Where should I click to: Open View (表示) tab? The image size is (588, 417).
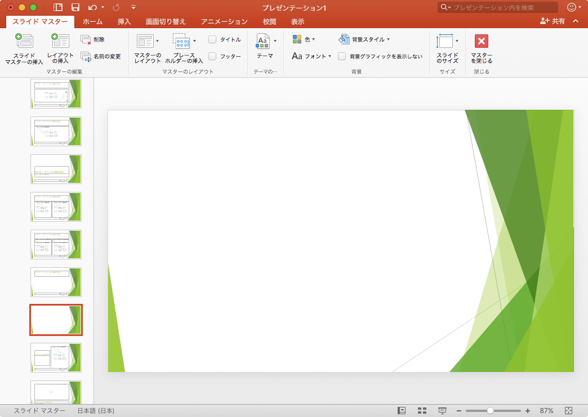coord(298,21)
